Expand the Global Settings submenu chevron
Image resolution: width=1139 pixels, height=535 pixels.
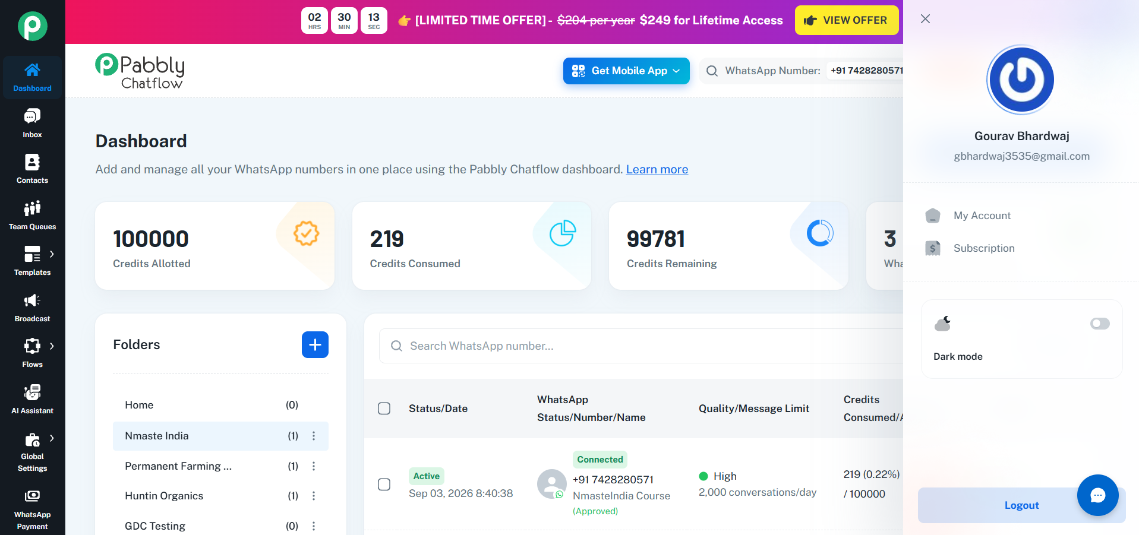[x=52, y=438]
